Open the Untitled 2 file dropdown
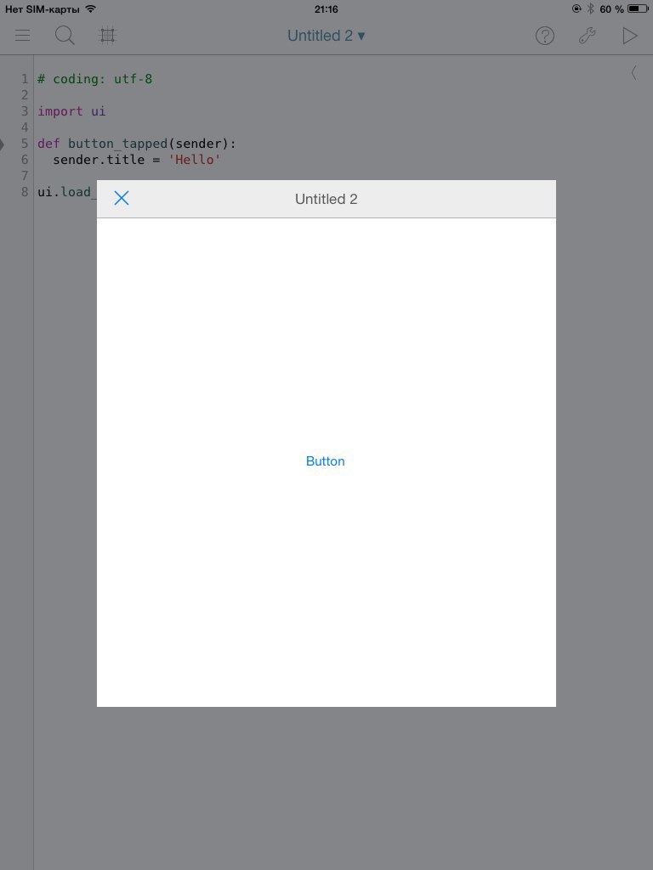The width and height of the screenshot is (653, 870). tap(326, 36)
